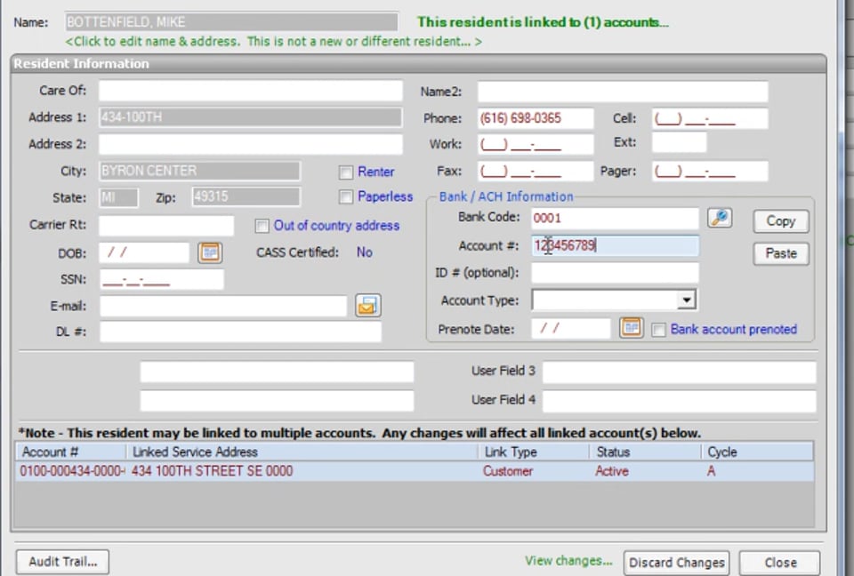Screen dimensions: 854x576
Task: Focus the Cell phone field
Action: click(x=710, y=118)
